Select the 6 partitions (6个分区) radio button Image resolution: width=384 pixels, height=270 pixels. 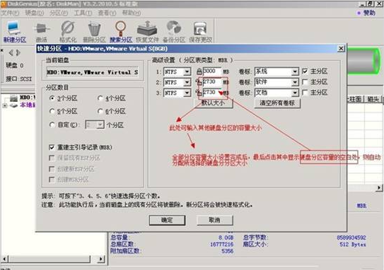(x=100, y=112)
